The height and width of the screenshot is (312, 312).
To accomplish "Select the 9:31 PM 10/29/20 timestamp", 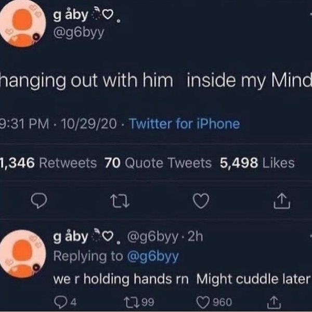I will tap(58, 124).
